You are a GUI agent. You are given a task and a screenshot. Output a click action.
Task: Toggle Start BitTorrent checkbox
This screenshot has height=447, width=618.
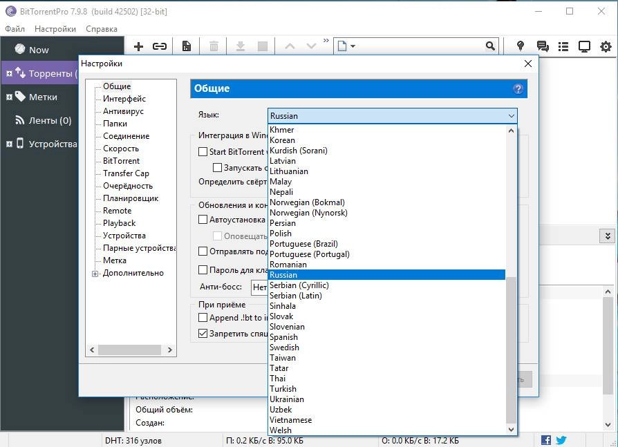[x=203, y=151]
